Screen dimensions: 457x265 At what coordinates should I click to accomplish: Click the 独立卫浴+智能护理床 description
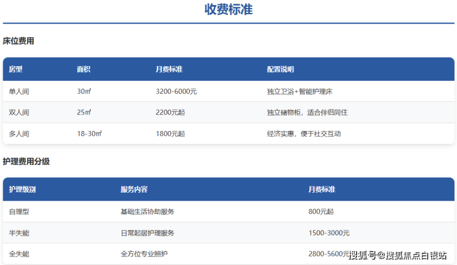click(300, 91)
